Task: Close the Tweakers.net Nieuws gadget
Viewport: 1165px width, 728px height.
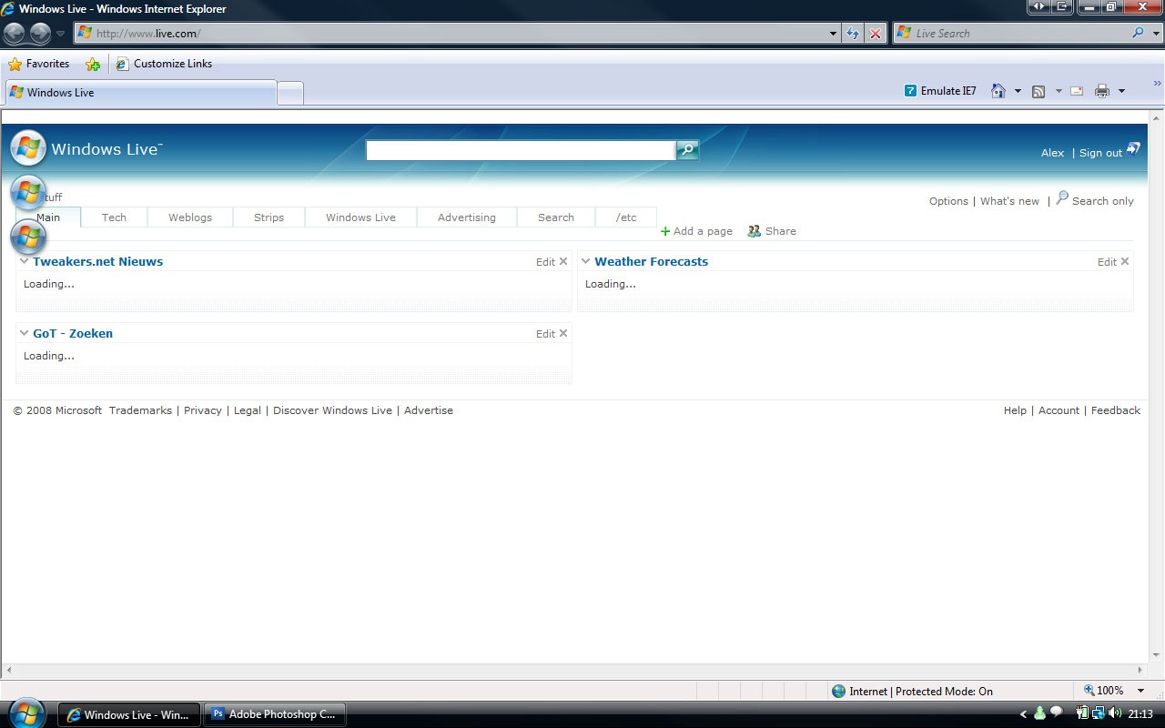Action: tap(563, 261)
